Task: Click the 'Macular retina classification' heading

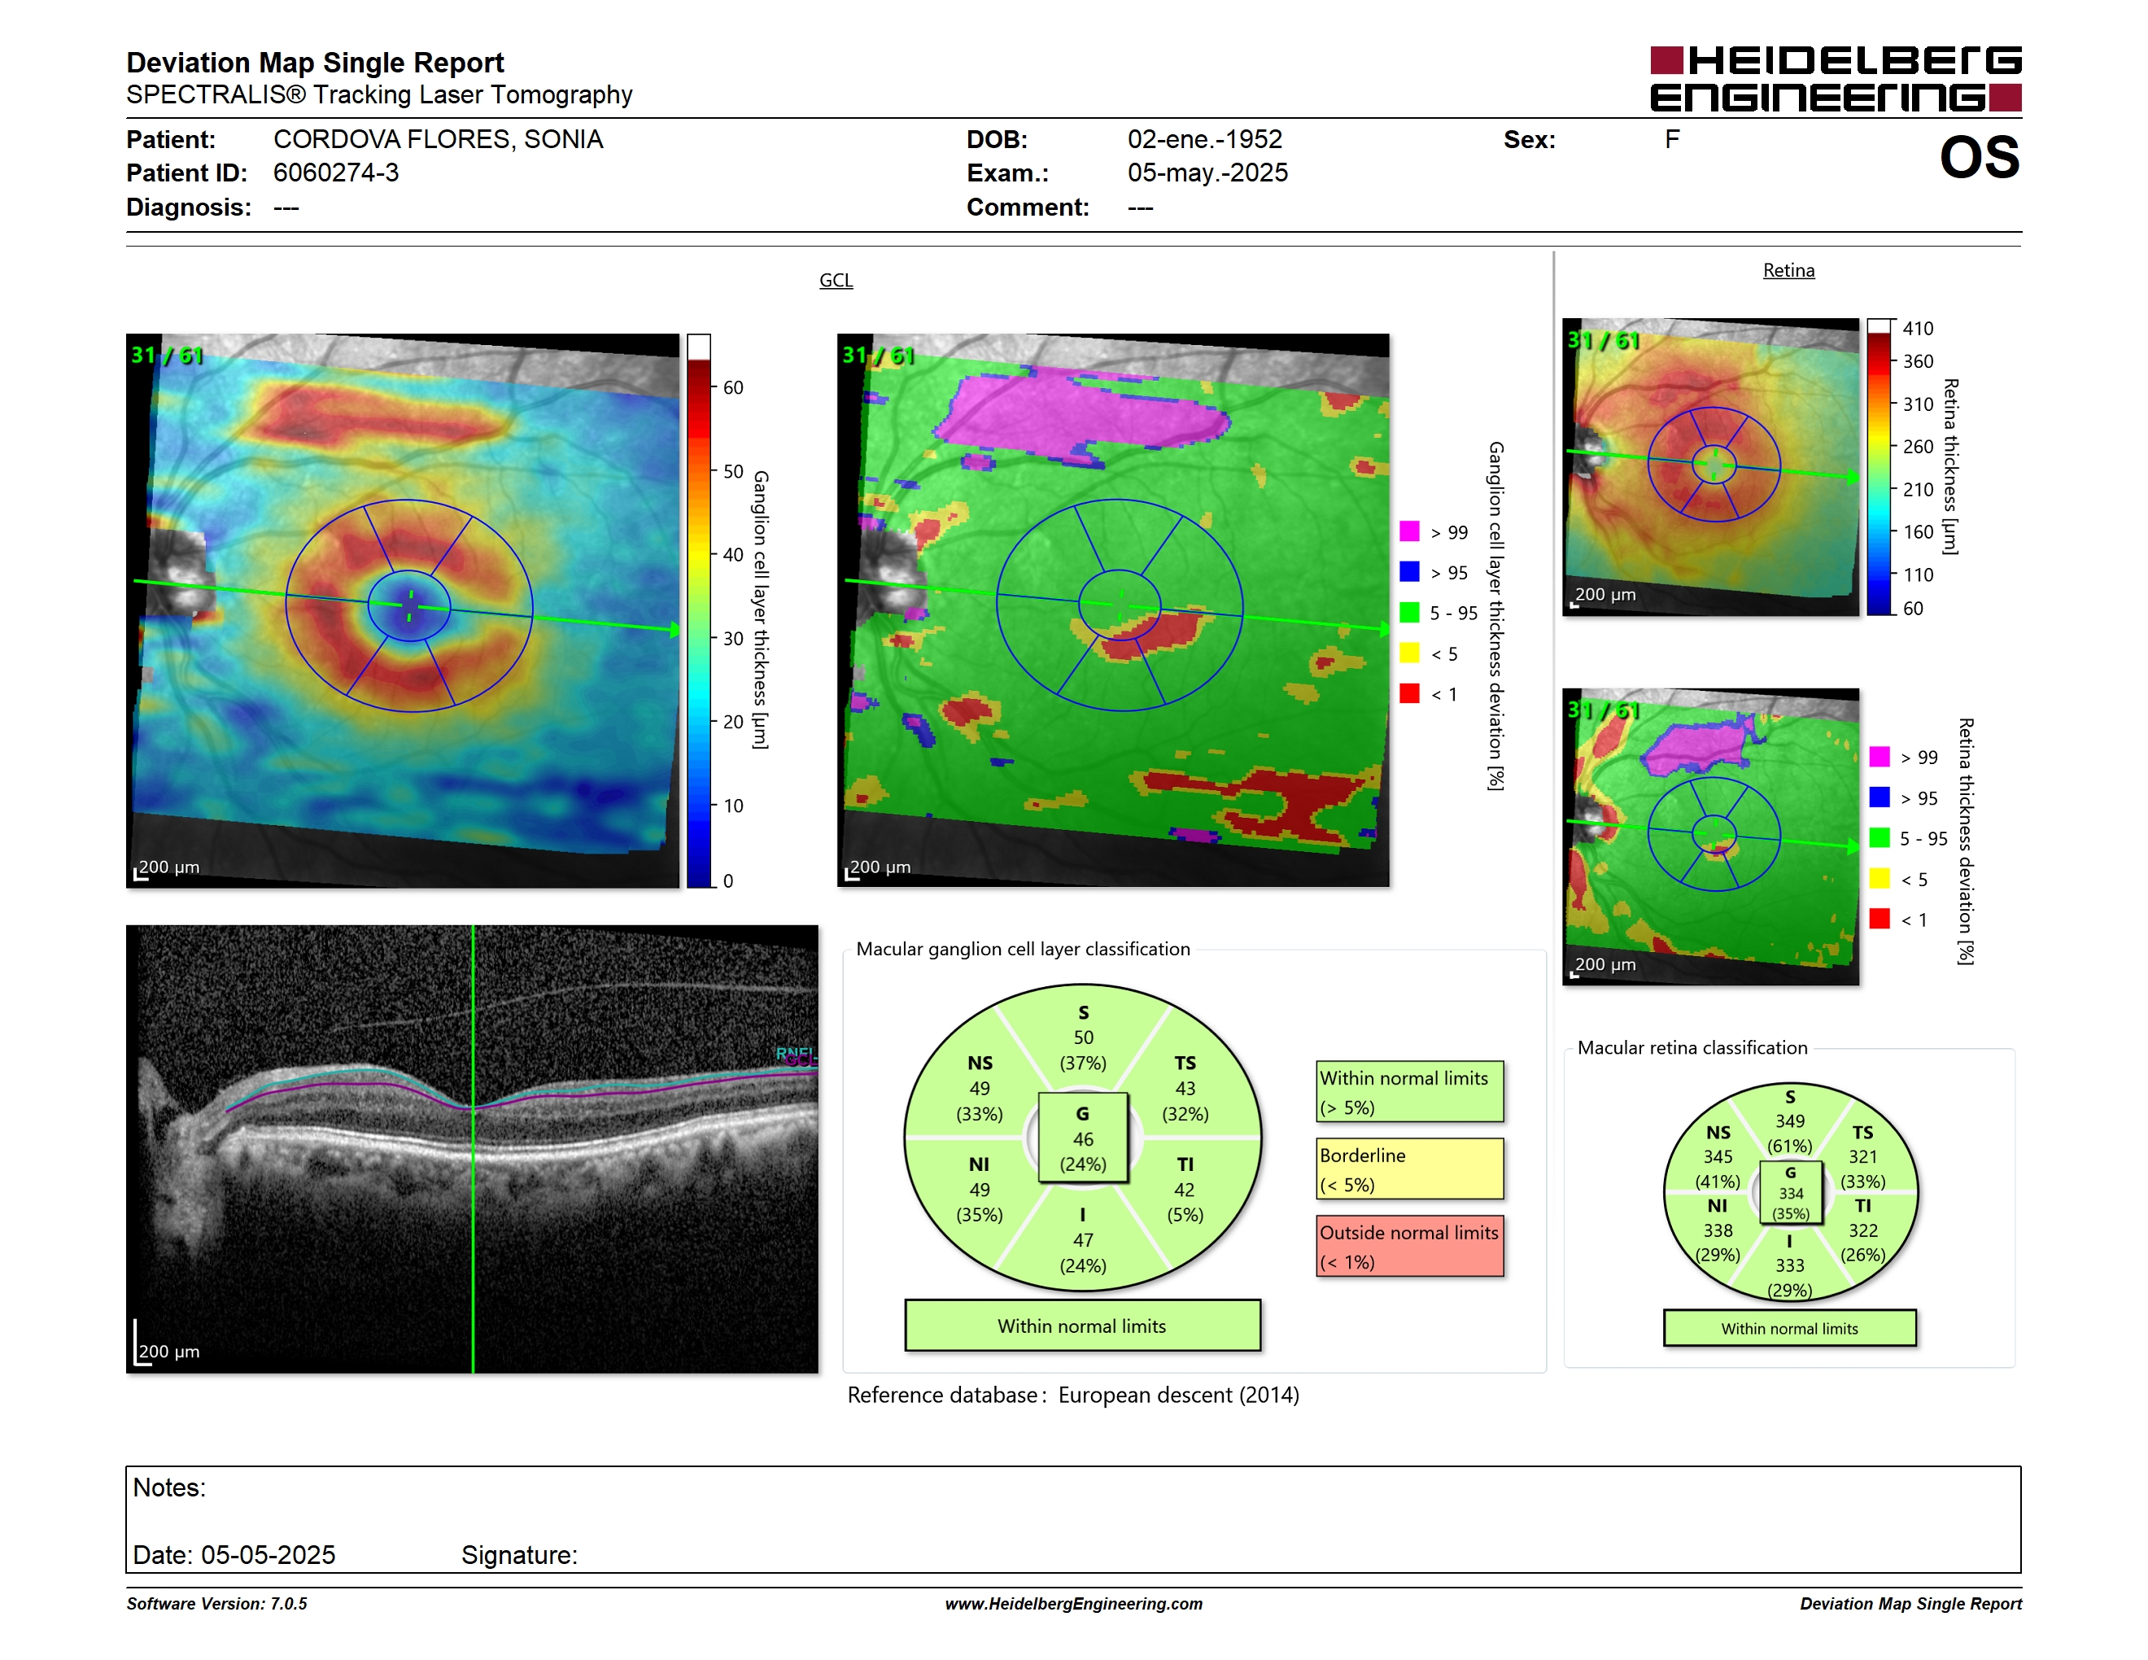Action: (x=1692, y=1047)
